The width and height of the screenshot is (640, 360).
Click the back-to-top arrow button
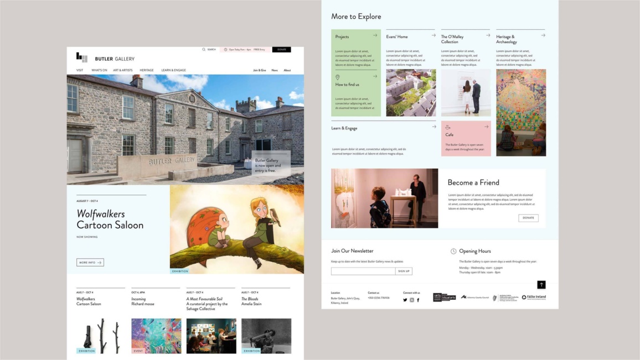pos(541,284)
